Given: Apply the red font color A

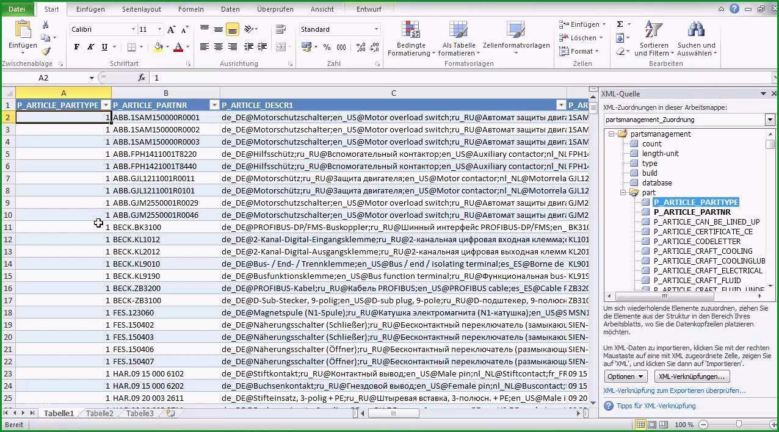Looking at the screenshot, I should click(178, 47).
